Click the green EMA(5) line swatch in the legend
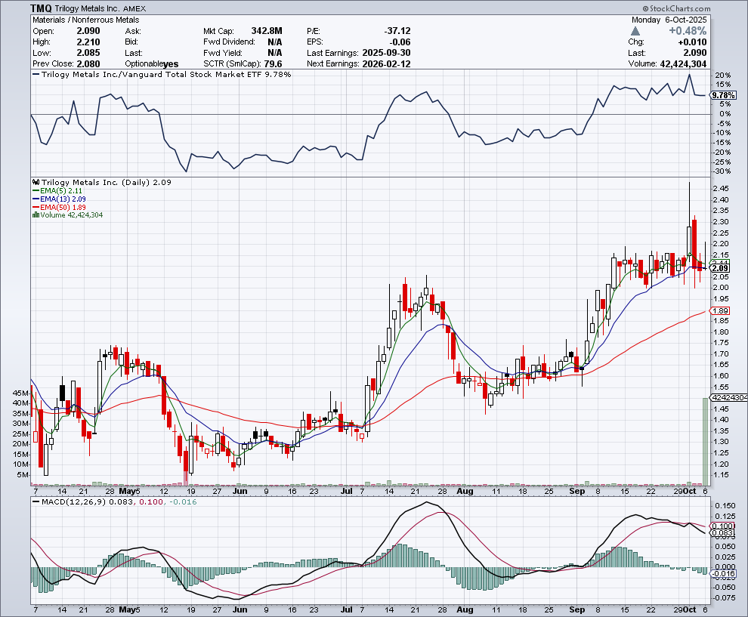Image resolution: width=748 pixels, height=617 pixels. [x=36, y=191]
